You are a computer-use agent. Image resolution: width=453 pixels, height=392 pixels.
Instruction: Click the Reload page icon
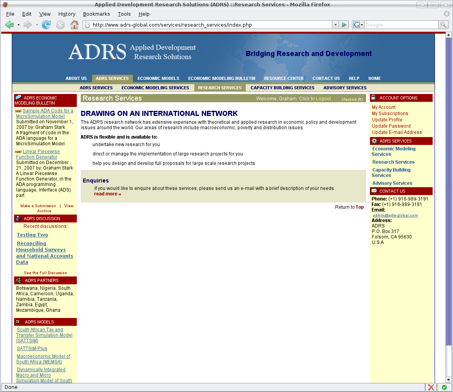(46, 25)
